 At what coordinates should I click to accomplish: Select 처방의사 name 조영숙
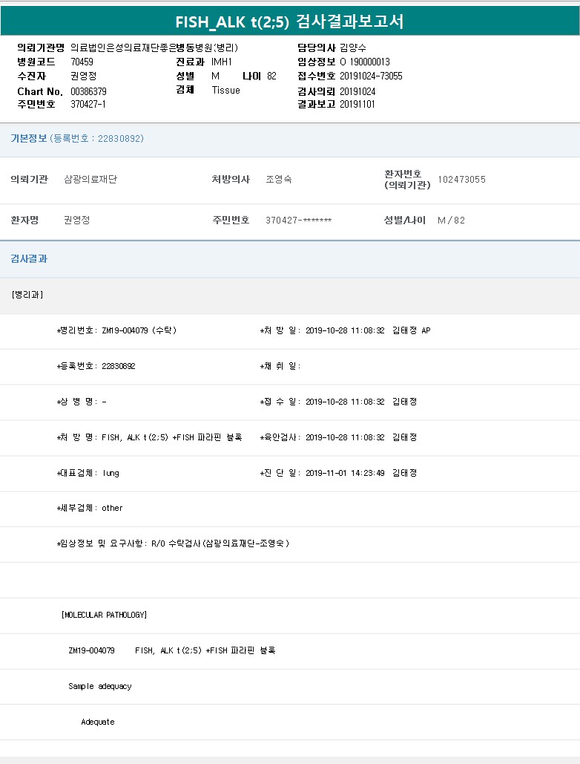point(279,180)
